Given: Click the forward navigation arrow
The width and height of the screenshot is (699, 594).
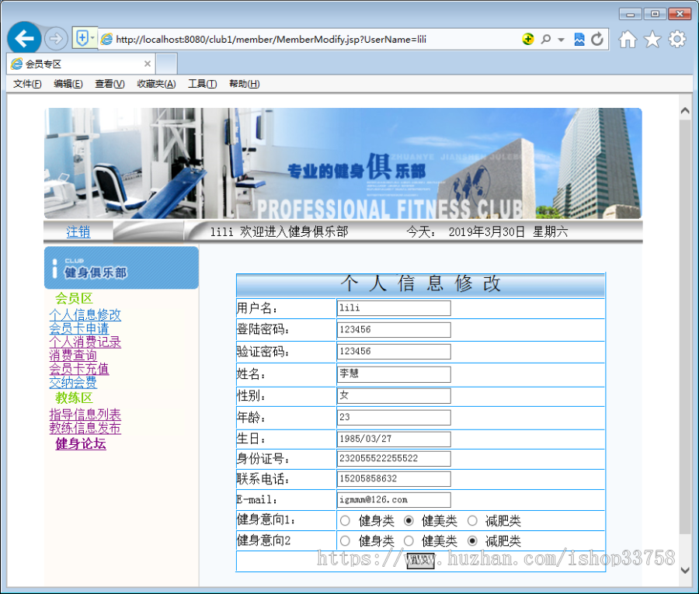Looking at the screenshot, I should pos(55,37).
